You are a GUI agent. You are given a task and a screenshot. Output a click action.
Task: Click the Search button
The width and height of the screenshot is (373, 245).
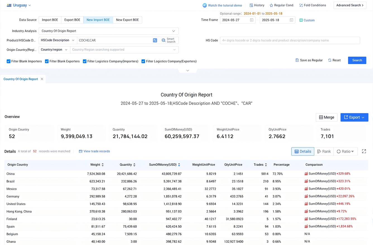click(x=357, y=60)
